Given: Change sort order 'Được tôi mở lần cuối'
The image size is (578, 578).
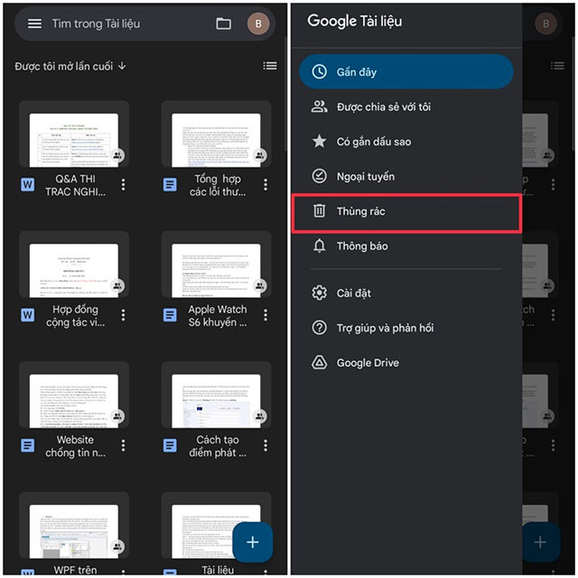Looking at the screenshot, I should point(70,66).
